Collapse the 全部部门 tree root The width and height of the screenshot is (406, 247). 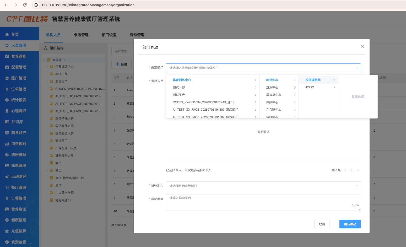tap(44, 60)
